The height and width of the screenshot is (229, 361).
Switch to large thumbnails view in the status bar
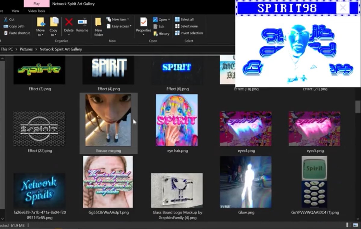pyautogui.click(x=355, y=225)
